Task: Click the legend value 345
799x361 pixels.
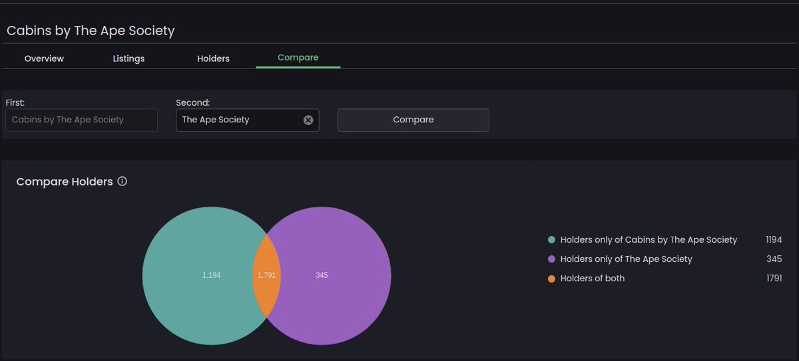Action: pos(774,259)
